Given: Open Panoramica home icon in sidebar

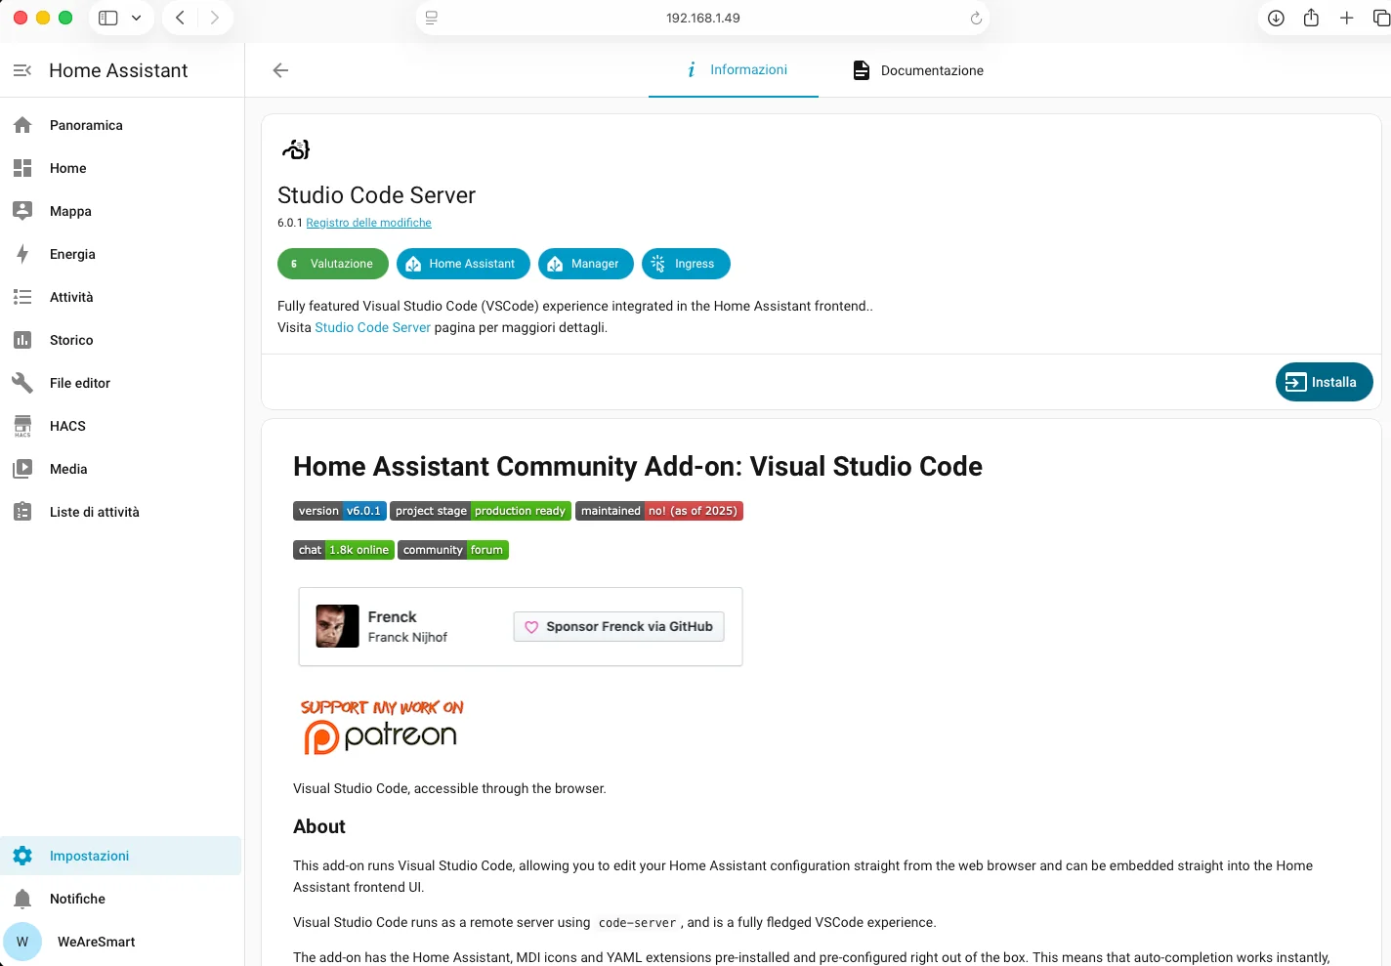Looking at the screenshot, I should [x=22, y=125].
